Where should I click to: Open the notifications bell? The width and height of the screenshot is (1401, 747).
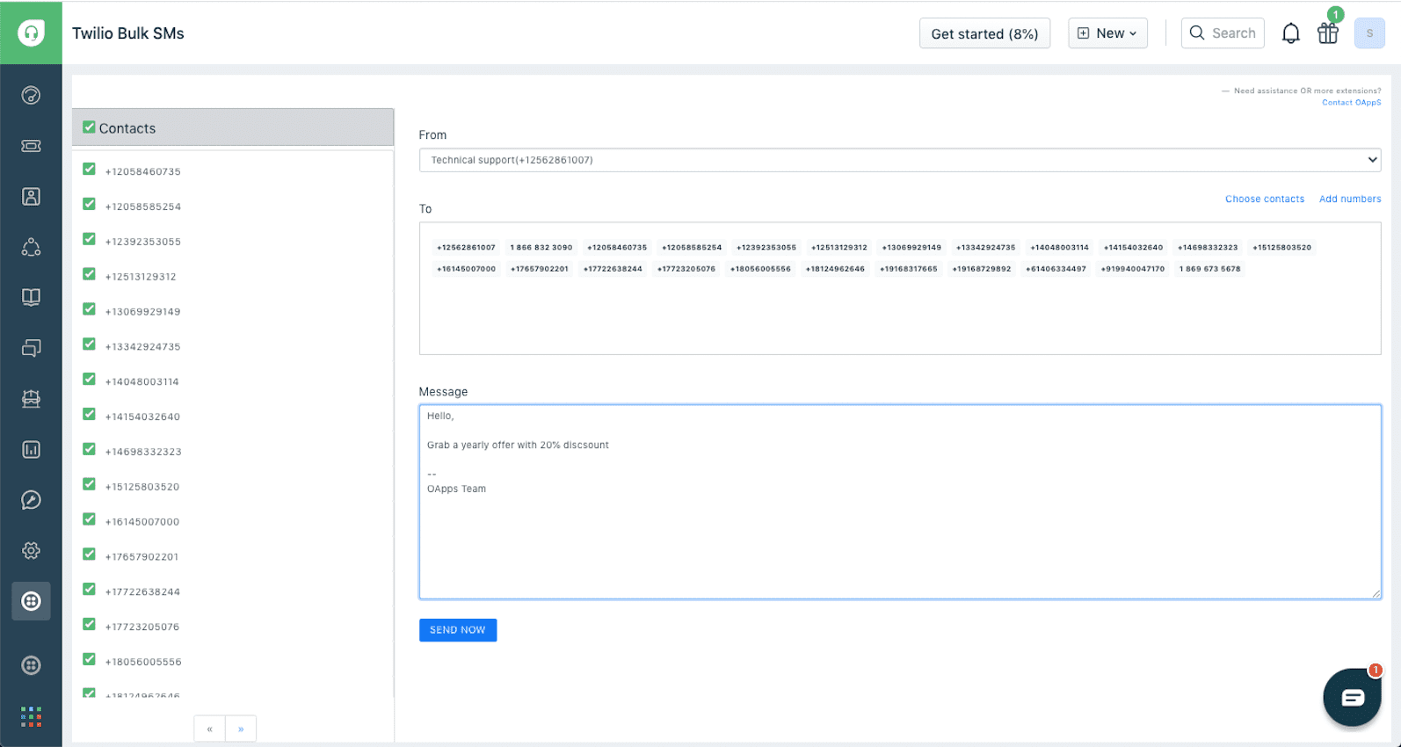point(1290,33)
